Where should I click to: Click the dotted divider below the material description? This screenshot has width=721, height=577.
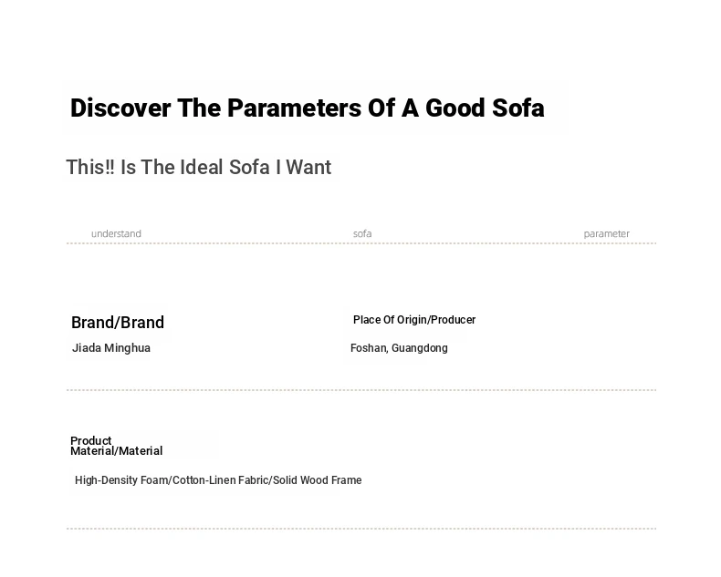(361, 529)
